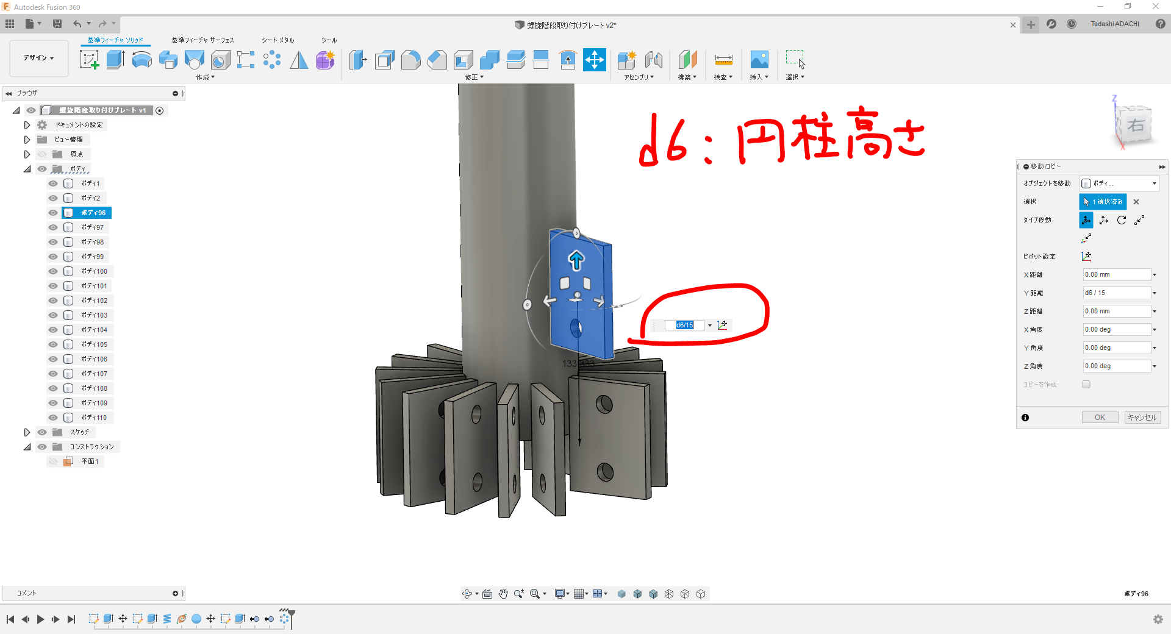1171x634 pixels.
Task: Click the Undo arrow icon
Action: coord(77,24)
